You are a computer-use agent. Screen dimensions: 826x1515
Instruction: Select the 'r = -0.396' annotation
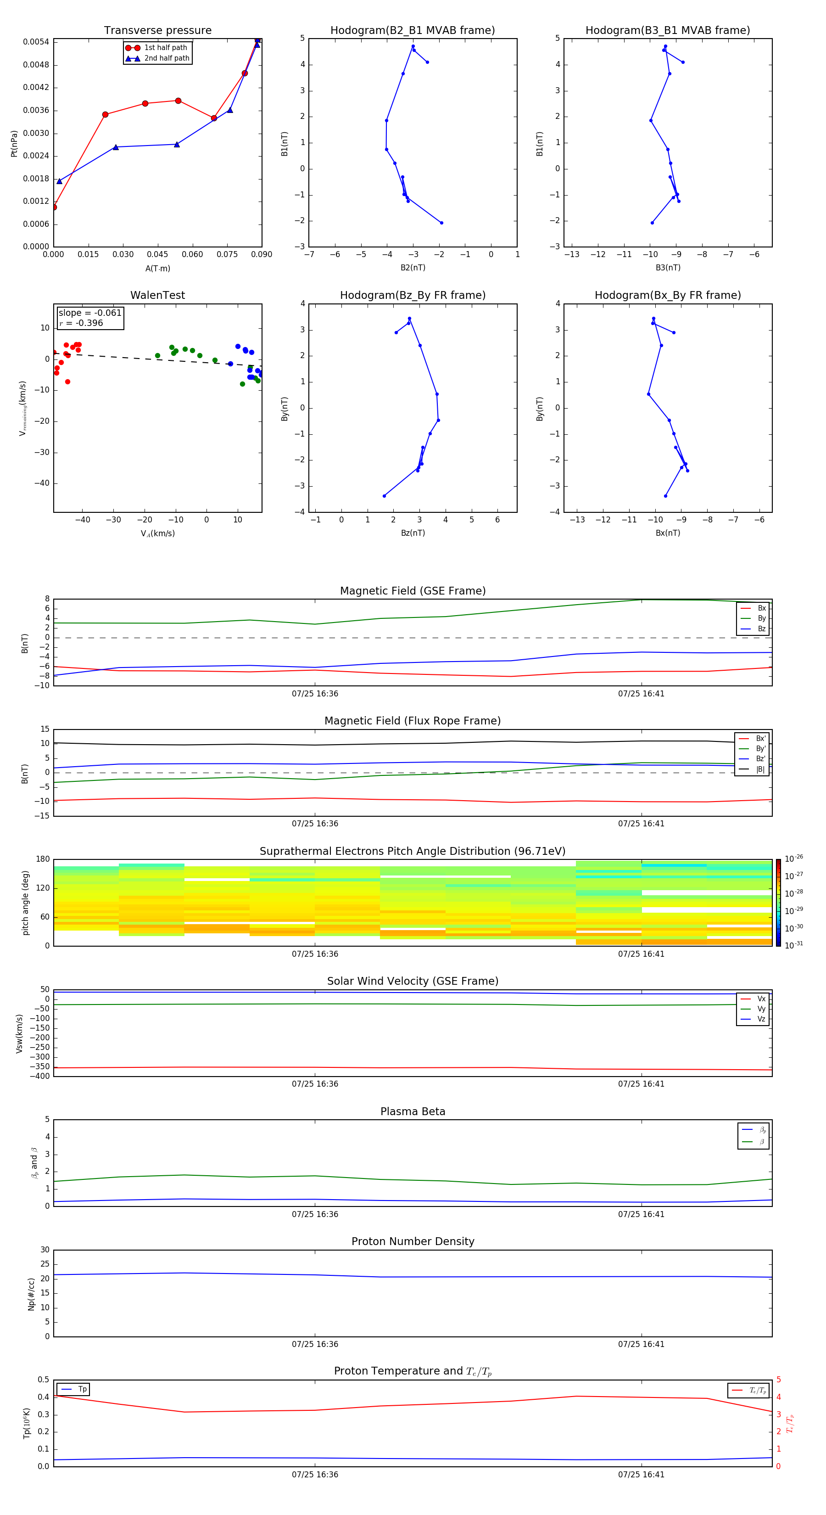tap(81, 323)
